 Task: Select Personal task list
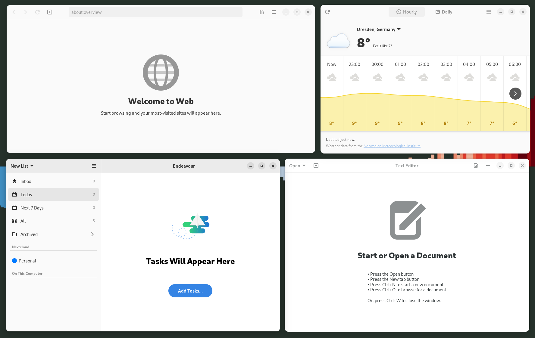coord(53,261)
